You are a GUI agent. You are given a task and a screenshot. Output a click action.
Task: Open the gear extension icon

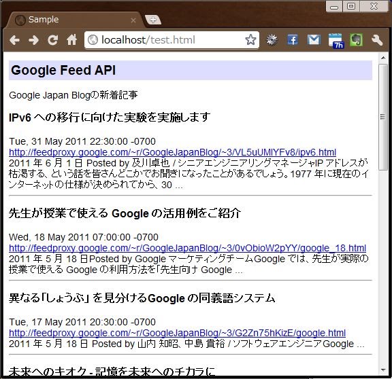pos(272,40)
